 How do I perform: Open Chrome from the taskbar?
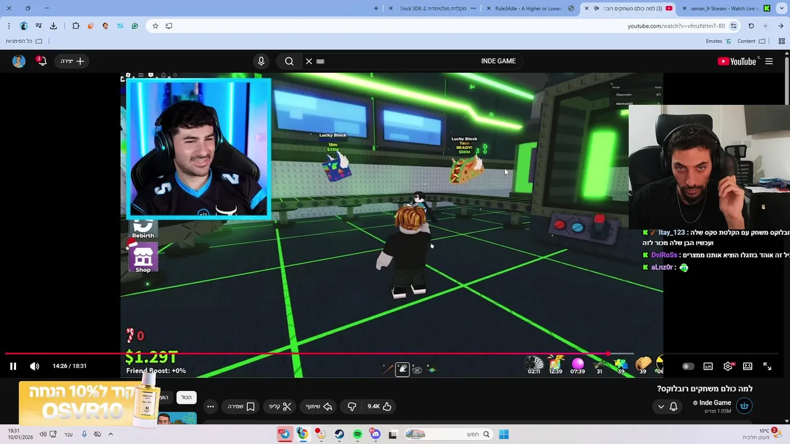click(x=302, y=434)
